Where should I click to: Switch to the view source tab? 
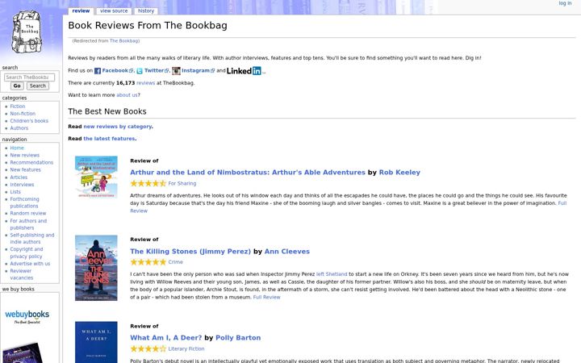[x=114, y=11]
